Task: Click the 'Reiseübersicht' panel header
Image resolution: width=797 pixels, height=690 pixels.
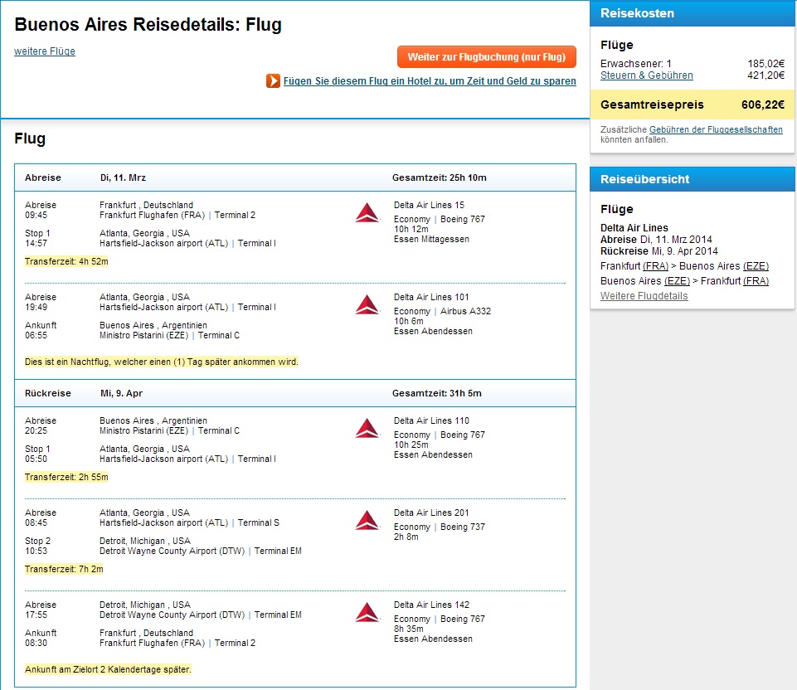Action: [x=693, y=179]
